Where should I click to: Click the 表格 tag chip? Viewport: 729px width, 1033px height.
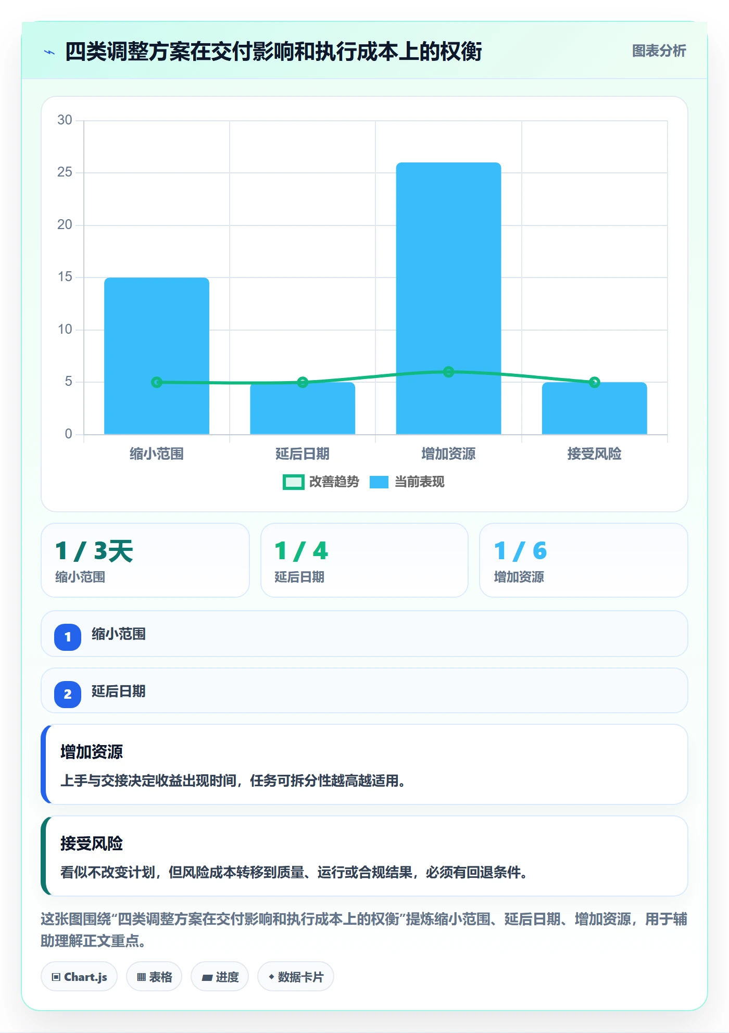point(154,977)
